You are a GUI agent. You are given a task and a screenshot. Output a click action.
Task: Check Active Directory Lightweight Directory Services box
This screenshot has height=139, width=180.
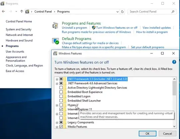pos(61,88)
